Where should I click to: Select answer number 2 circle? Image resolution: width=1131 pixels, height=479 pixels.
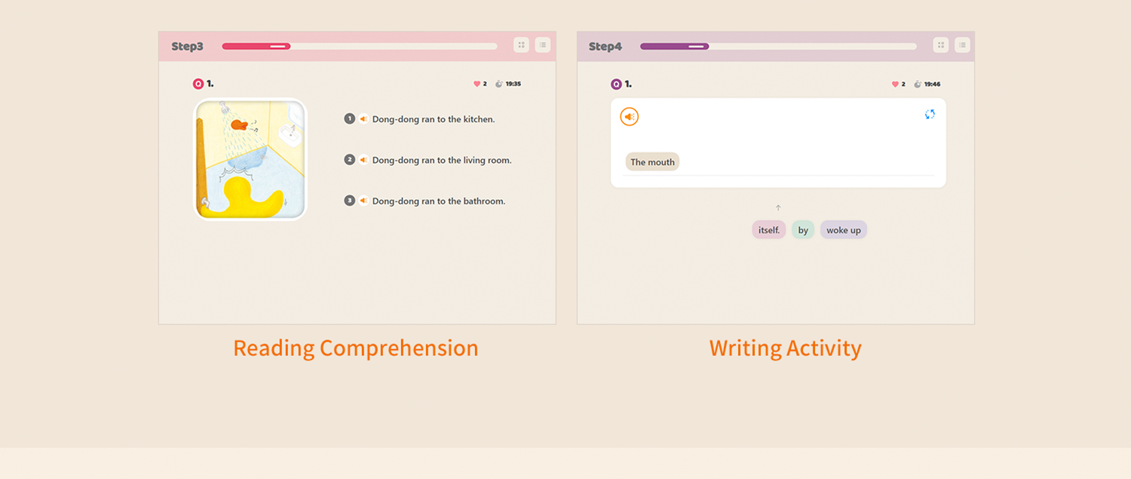click(349, 160)
